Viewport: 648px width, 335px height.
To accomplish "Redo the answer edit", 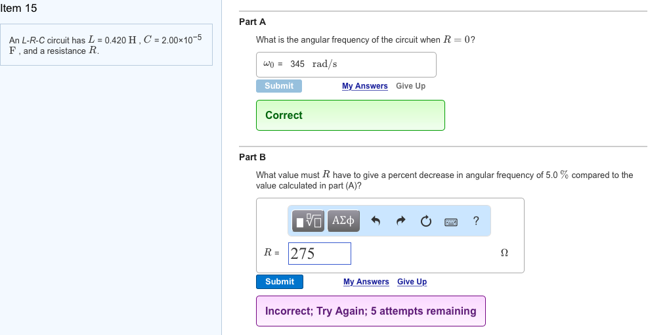I will [401, 221].
